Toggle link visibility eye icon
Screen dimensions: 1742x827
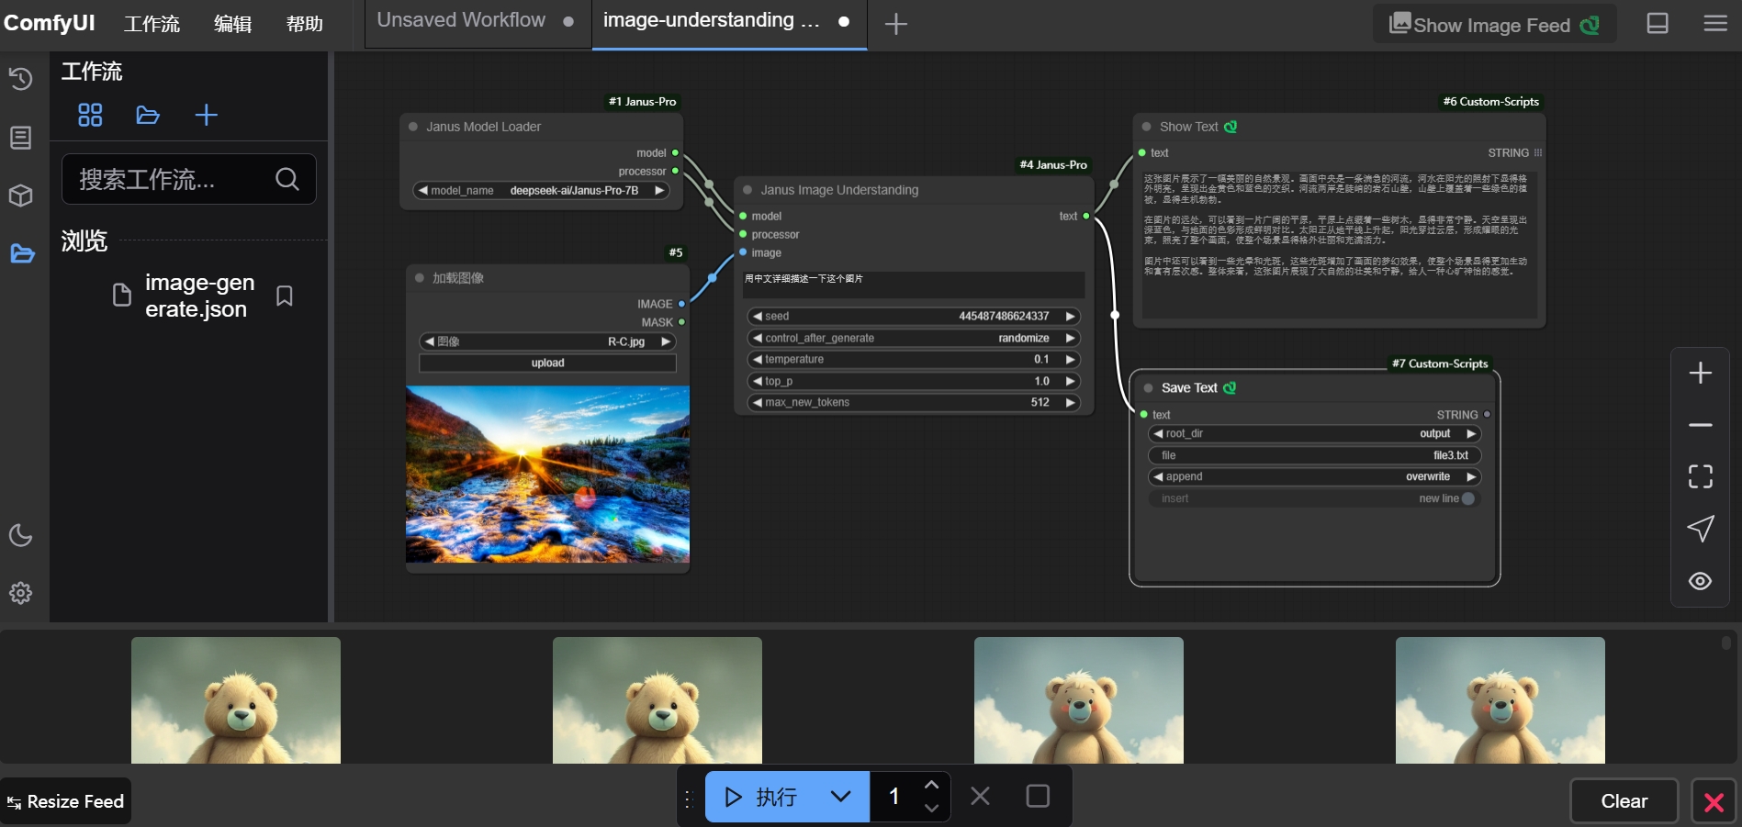click(x=1700, y=581)
